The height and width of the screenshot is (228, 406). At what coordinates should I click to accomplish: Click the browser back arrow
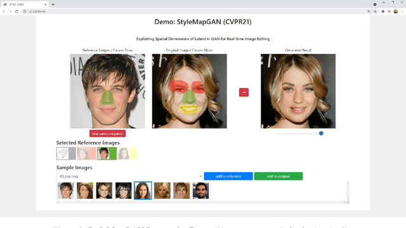4,11
